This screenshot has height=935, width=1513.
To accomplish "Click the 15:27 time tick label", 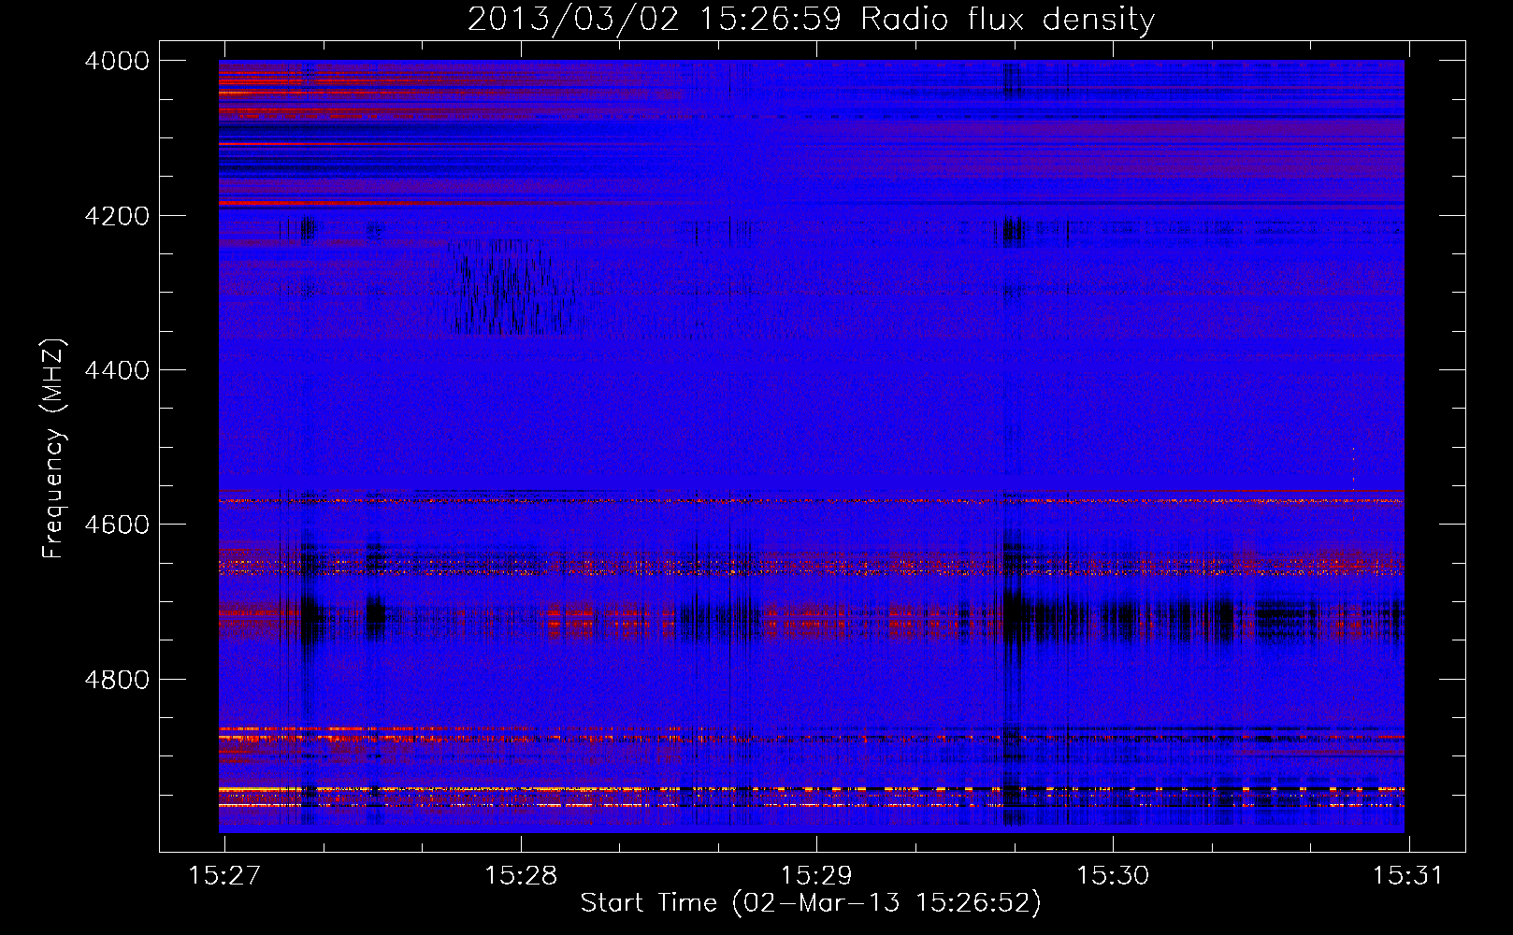I will coord(224,875).
